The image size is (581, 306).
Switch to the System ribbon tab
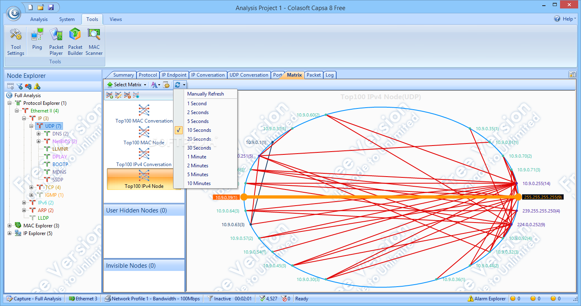pos(67,19)
